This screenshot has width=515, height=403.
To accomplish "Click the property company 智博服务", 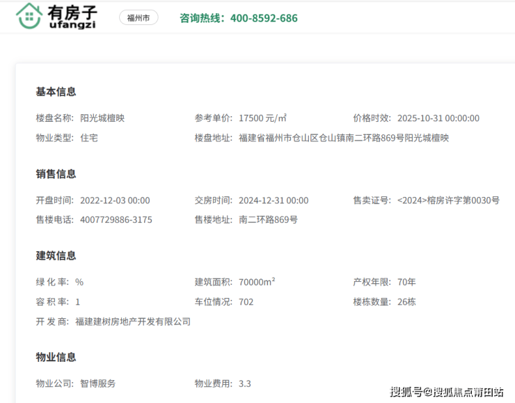I will pos(98,384).
